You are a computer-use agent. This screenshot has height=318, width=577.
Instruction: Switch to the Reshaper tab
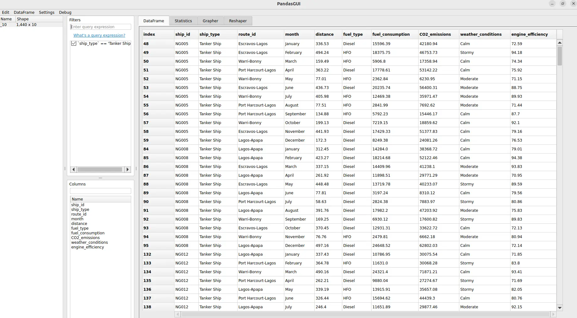238,21
